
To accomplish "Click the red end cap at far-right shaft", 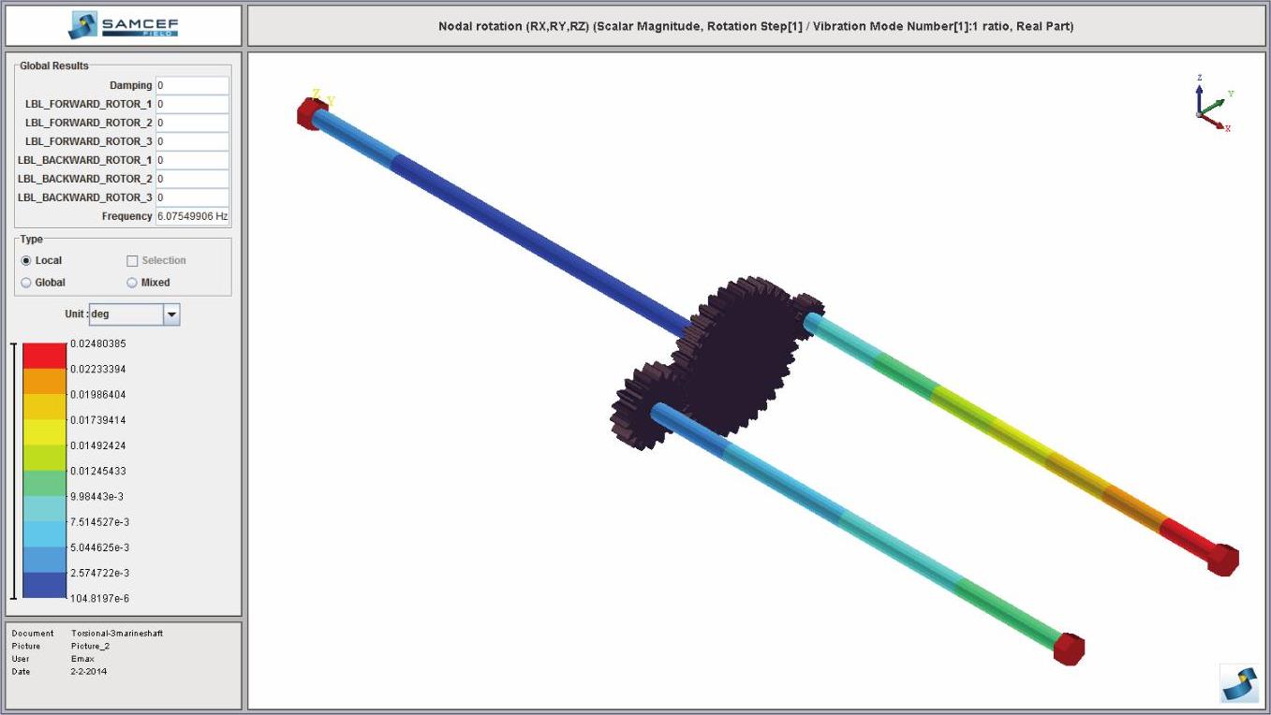I will (x=1221, y=560).
